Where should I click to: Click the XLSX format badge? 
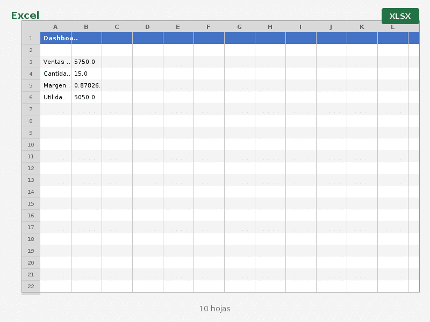point(400,16)
